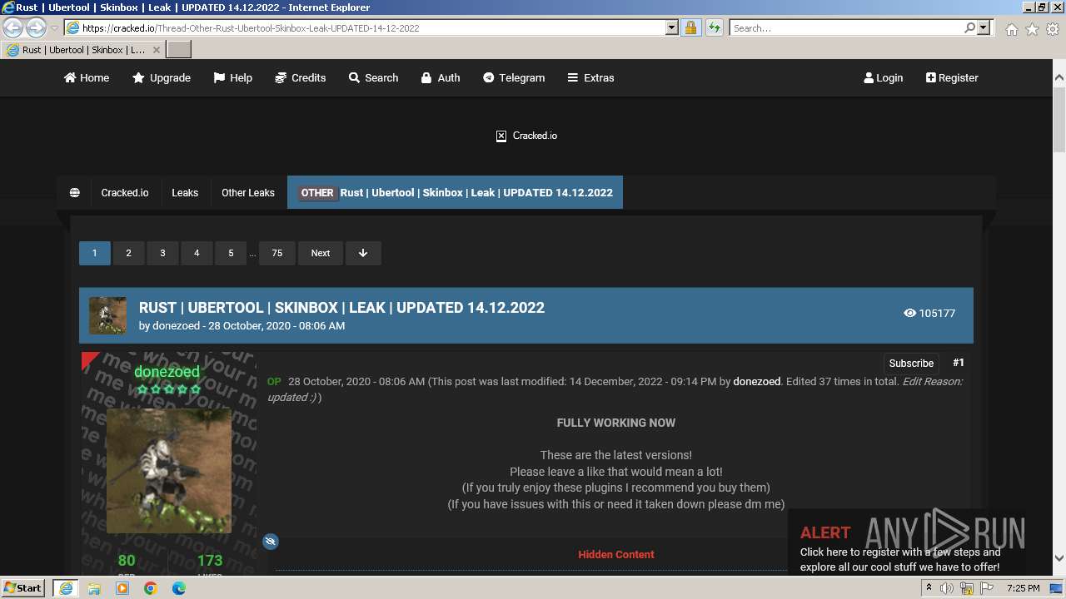This screenshot has height=599, width=1066.
Task: Open the browser Tools gear icon
Action: (x=1053, y=29)
